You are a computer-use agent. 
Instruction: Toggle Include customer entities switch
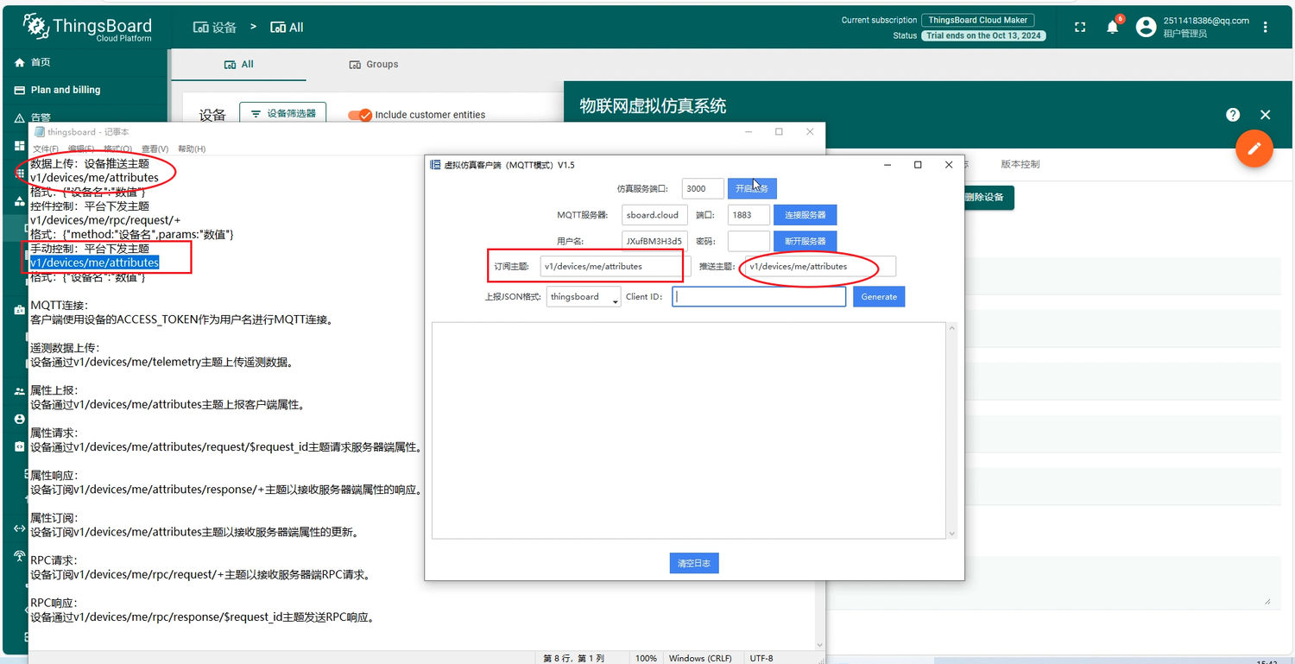click(x=359, y=115)
